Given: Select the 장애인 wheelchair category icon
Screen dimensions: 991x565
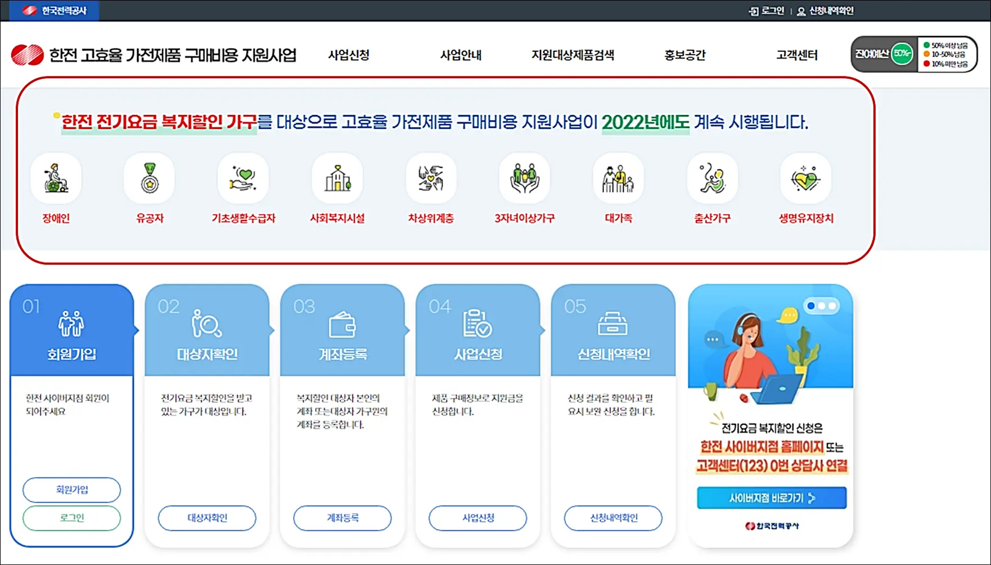Looking at the screenshot, I should pos(55,178).
